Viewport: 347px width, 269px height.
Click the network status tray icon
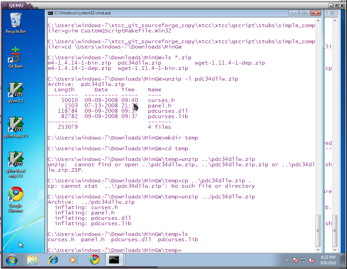click(303, 260)
